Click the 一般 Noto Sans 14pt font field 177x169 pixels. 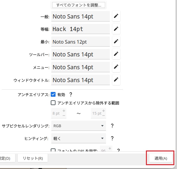[81, 16]
